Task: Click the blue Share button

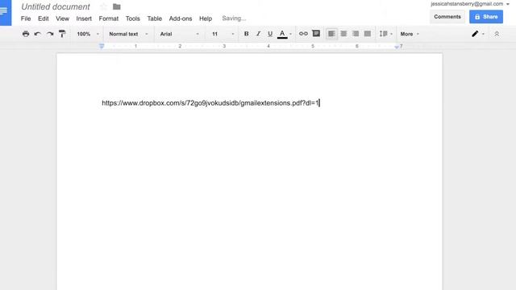Action: point(486,17)
